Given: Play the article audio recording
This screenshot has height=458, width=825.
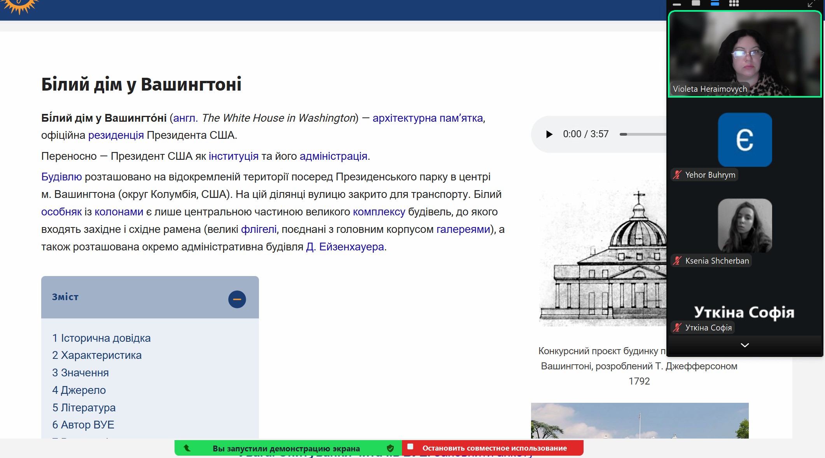Looking at the screenshot, I should (549, 135).
